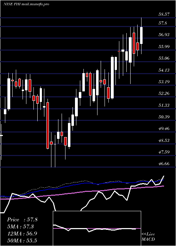The height and width of the screenshot is (246, 176).
Task: Click the 50MA : 55.5 readout
Action: [x=22, y=240]
